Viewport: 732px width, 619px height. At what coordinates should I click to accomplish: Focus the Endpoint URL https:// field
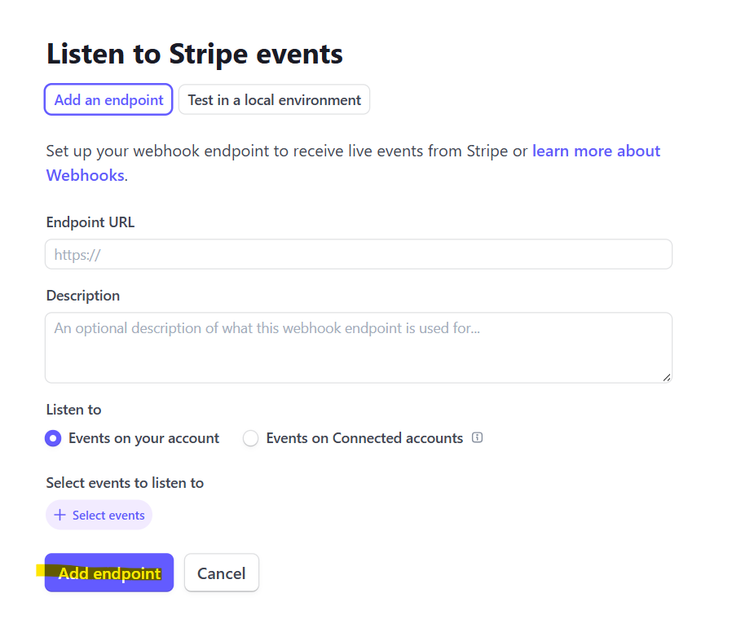click(x=359, y=254)
